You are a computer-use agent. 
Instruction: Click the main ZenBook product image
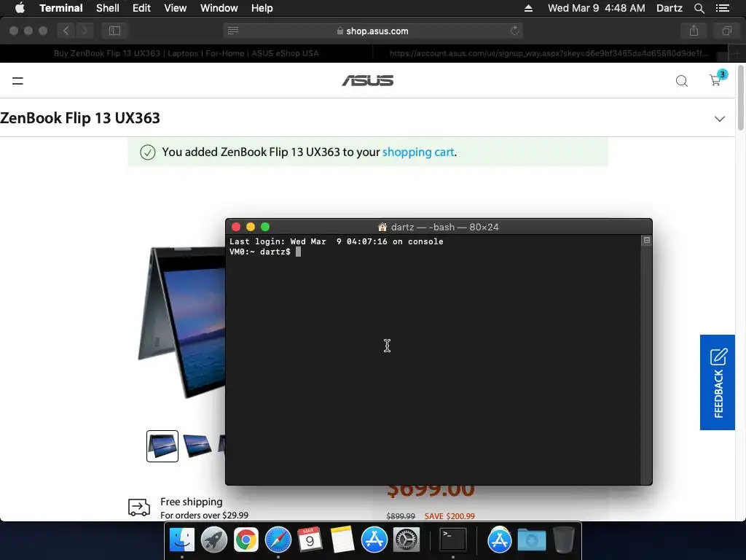(182, 322)
